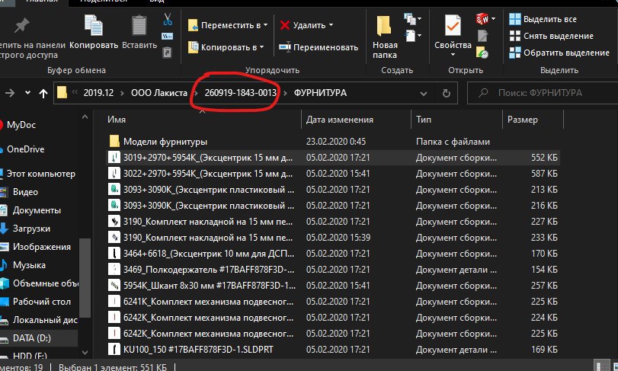Viewport: 618px width, 371px height.
Task: Click the forward navigation arrow
Action: point(10,93)
